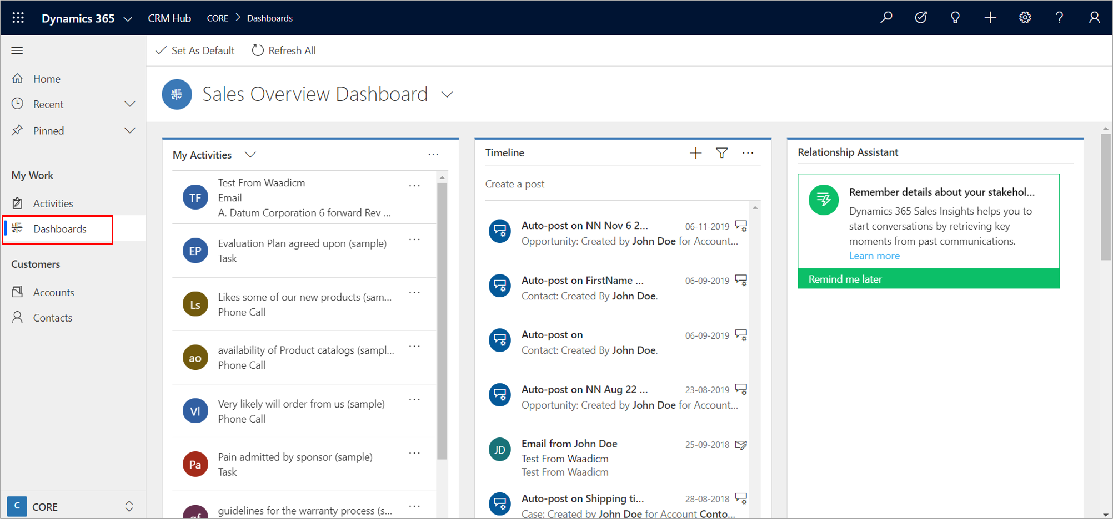
Task: Click the Set As Default button
Action: (195, 50)
